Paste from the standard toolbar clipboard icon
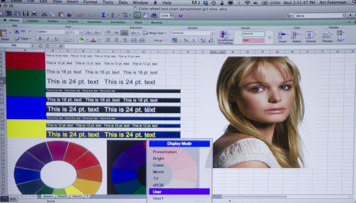The width and height of the screenshot is (356, 203). tap(61, 14)
